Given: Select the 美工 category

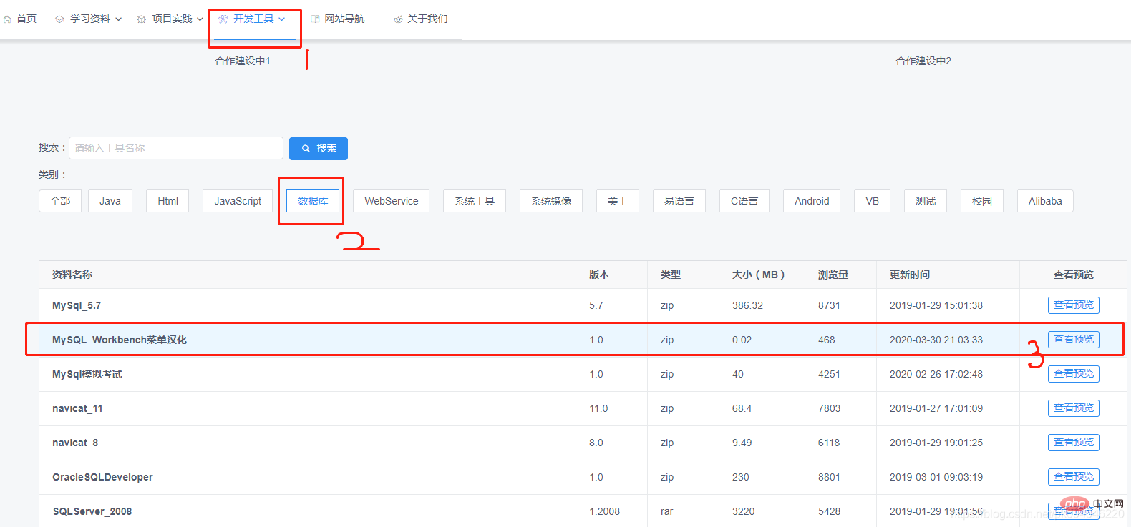Looking at the screenshot, I should (618, 201).
